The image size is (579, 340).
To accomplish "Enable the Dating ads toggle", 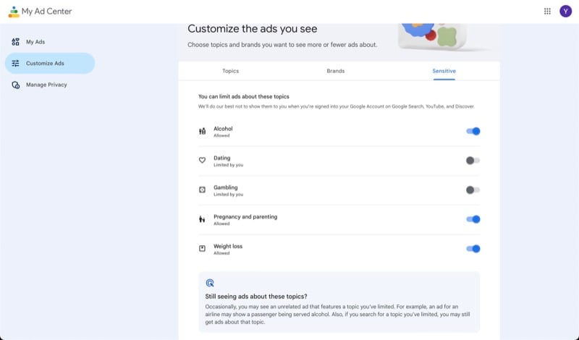I will coord(473,161).
